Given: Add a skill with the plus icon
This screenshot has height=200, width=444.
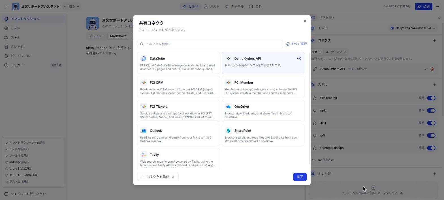Looking at the screenshot, I should (x=434, y=85).
